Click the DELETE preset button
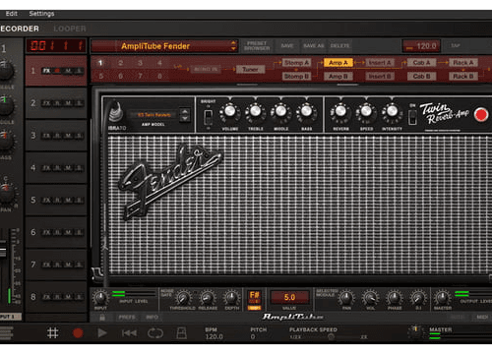This screenshot has height=354, width=492. 339,46
